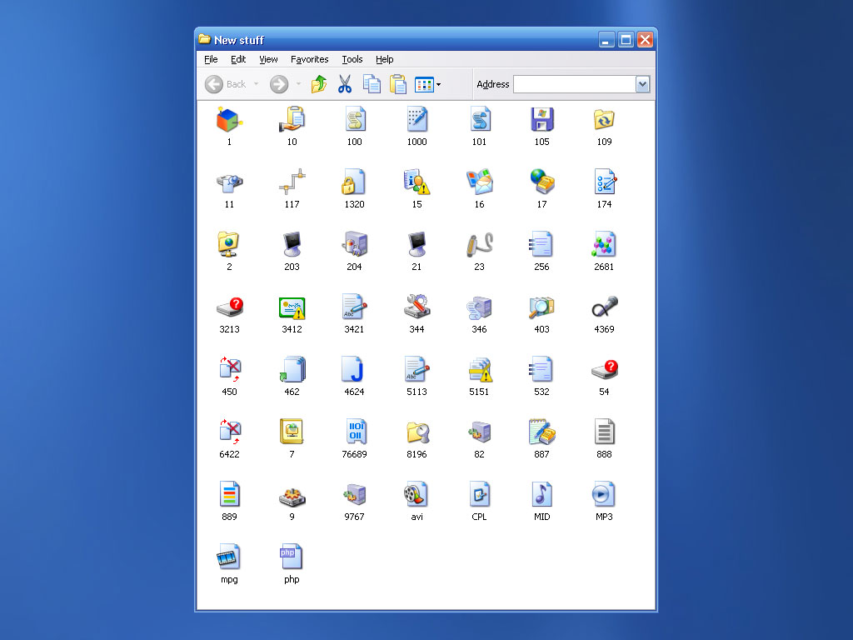Select the checklist pencil icon labeled 174
Viewport: 853px width, 640px height.
pos(605,182)
